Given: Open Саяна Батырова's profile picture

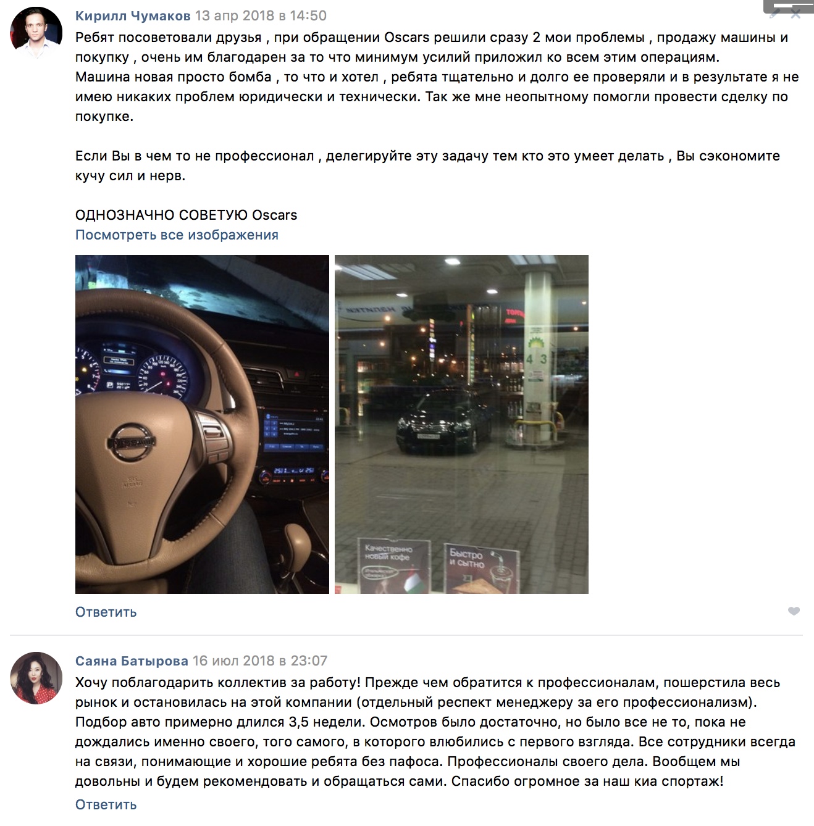Looking at the screenshot, I should point(36,678).
